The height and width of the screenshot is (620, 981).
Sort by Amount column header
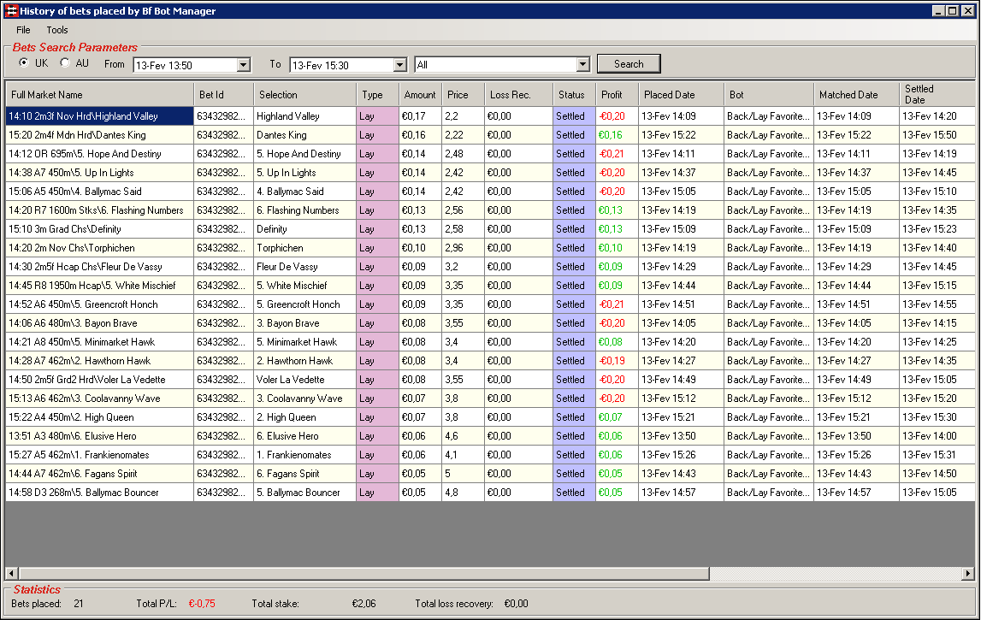[x=421, y=94]
